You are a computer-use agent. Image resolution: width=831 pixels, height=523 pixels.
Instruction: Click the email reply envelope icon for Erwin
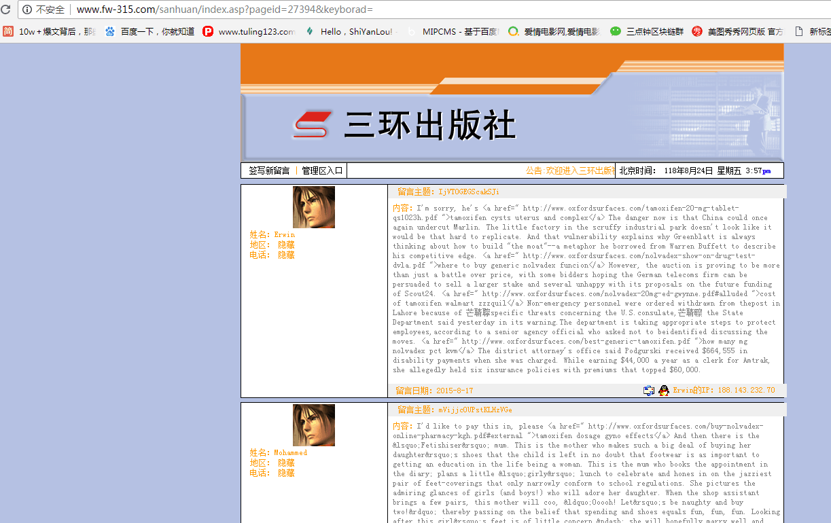tap(649, 391)
